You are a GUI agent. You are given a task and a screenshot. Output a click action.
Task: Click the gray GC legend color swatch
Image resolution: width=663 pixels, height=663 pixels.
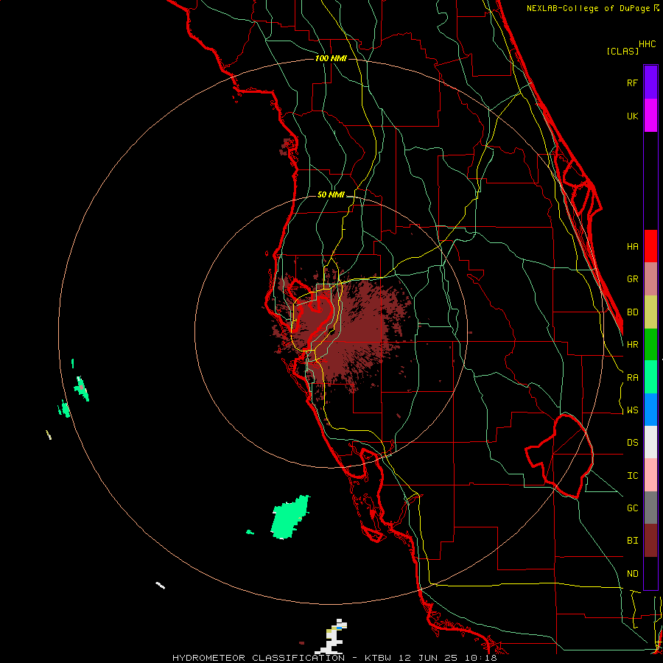(x=650, y=508)
